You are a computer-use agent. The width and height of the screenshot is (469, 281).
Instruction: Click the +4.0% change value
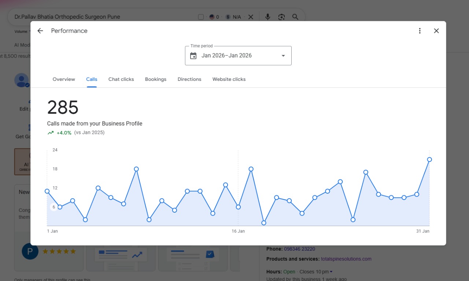click(64, 133)
